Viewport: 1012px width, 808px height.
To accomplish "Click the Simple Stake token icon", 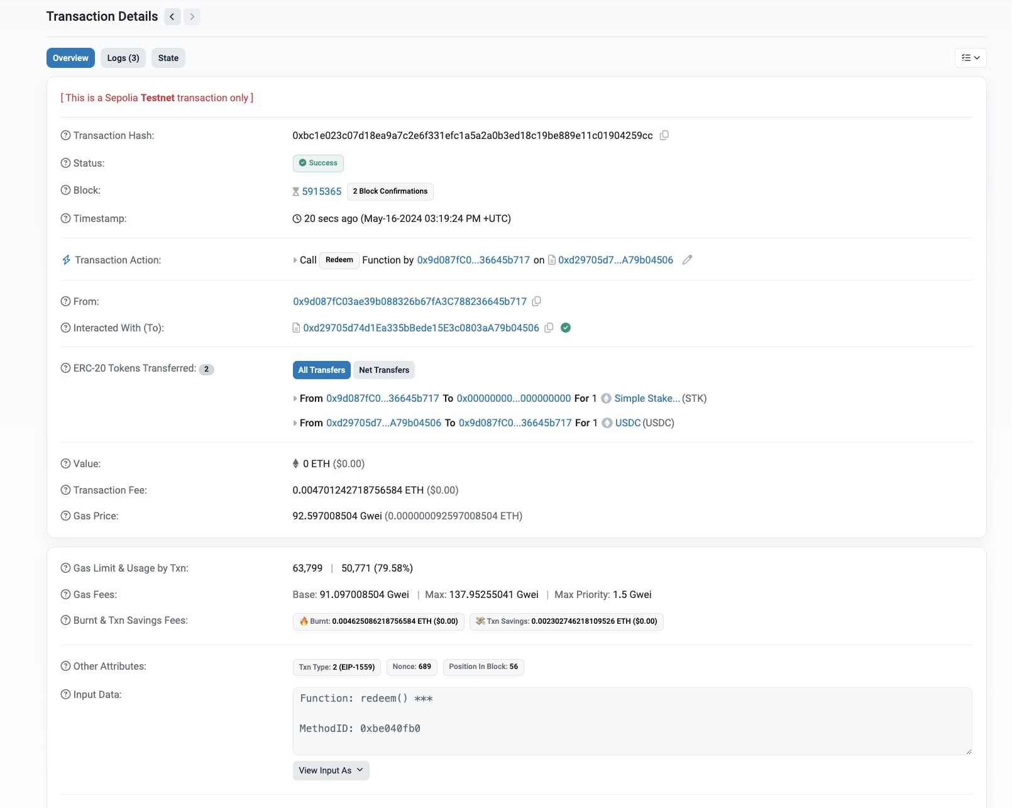I will pyautogui.click(x=605, y=398).
